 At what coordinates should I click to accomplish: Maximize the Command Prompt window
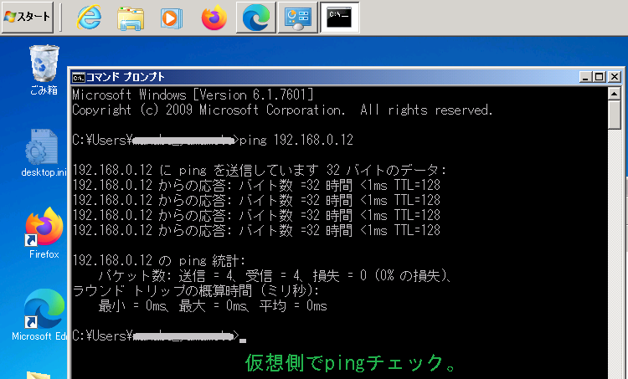coord(599,76)
